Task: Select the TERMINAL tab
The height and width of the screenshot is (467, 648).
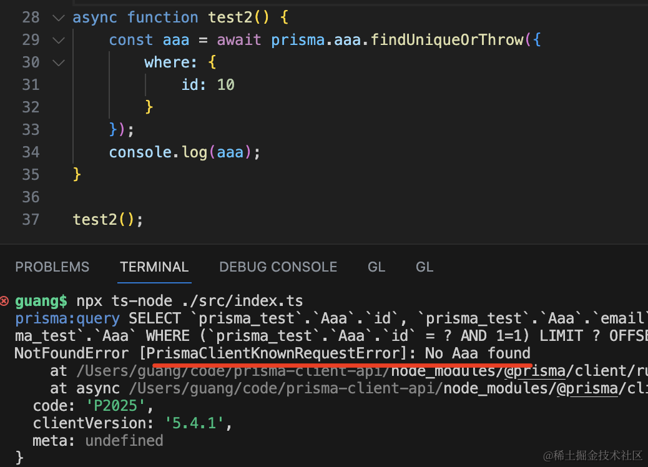Action: pyautogui.click(x=154, y=267)
